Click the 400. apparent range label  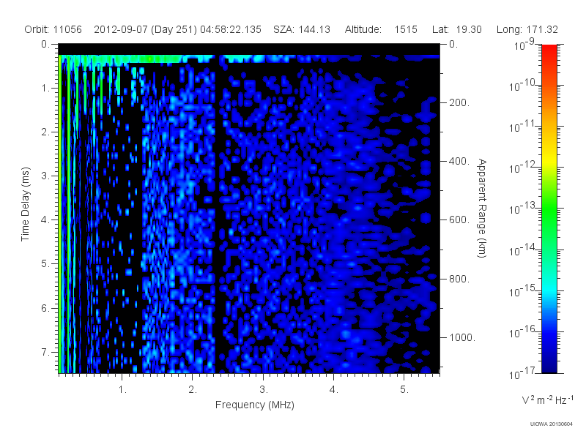coord(459,161)
